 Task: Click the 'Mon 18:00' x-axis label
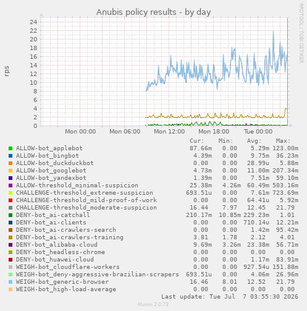(x=214, y=132)
